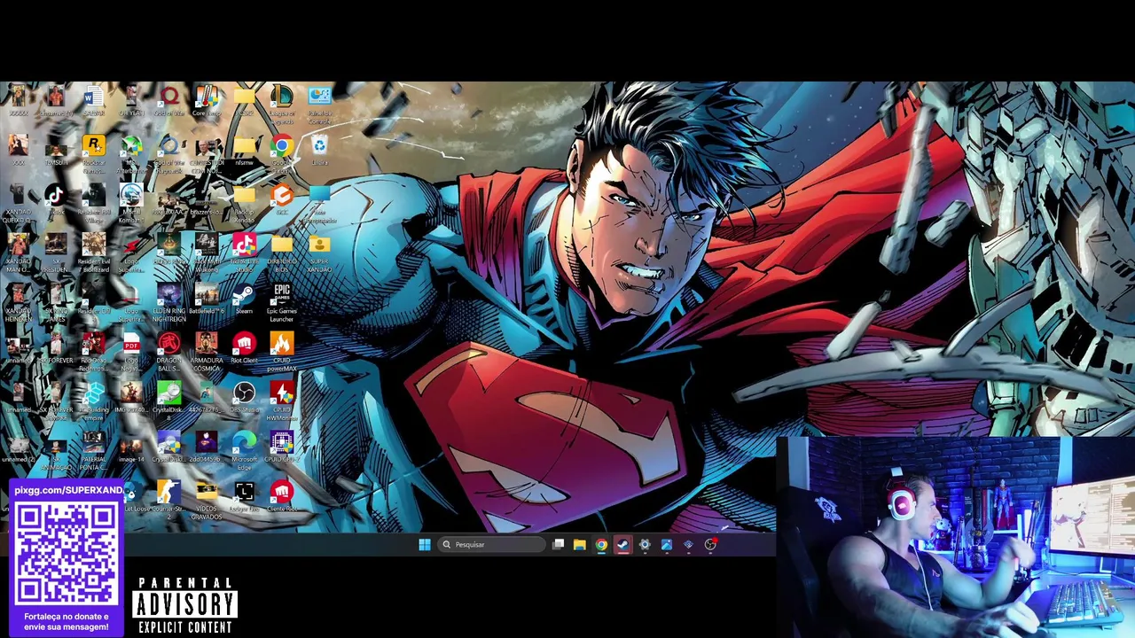Open Settings gear in the taskbar
The width and height of the screenshot is (1135, 638).
pyautogui.click(x=645, y=545)
